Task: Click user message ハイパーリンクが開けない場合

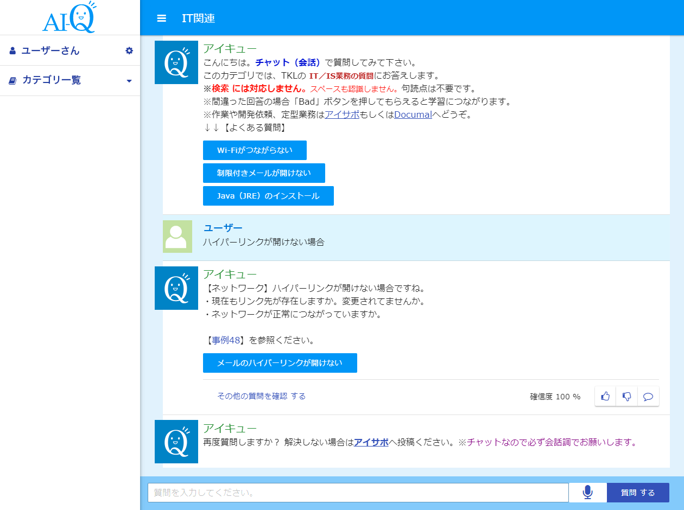Action: 263,242
